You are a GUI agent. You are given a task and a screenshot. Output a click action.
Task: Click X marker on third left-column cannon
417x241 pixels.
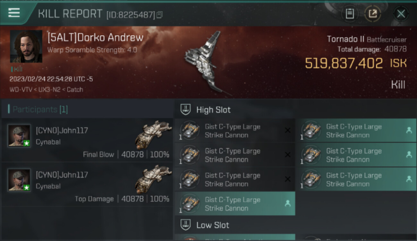tap(288, 179)
